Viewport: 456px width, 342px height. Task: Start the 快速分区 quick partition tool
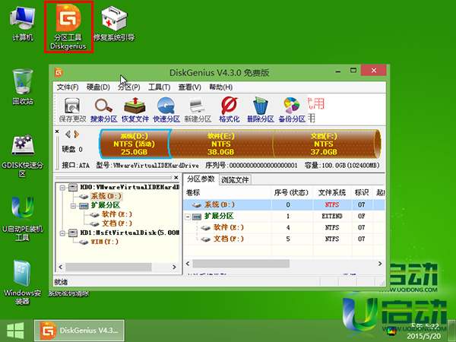[x=166, y=110]
